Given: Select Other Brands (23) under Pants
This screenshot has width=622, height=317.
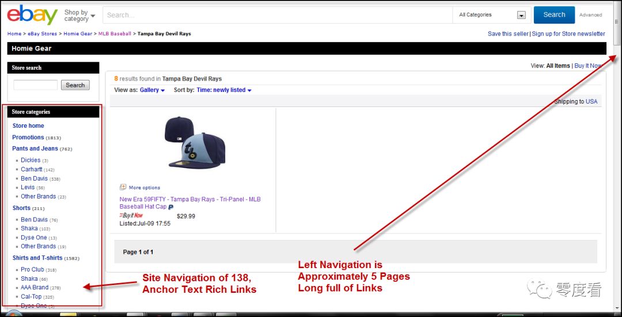Looking at the screenshot, I should click(38, 196).
